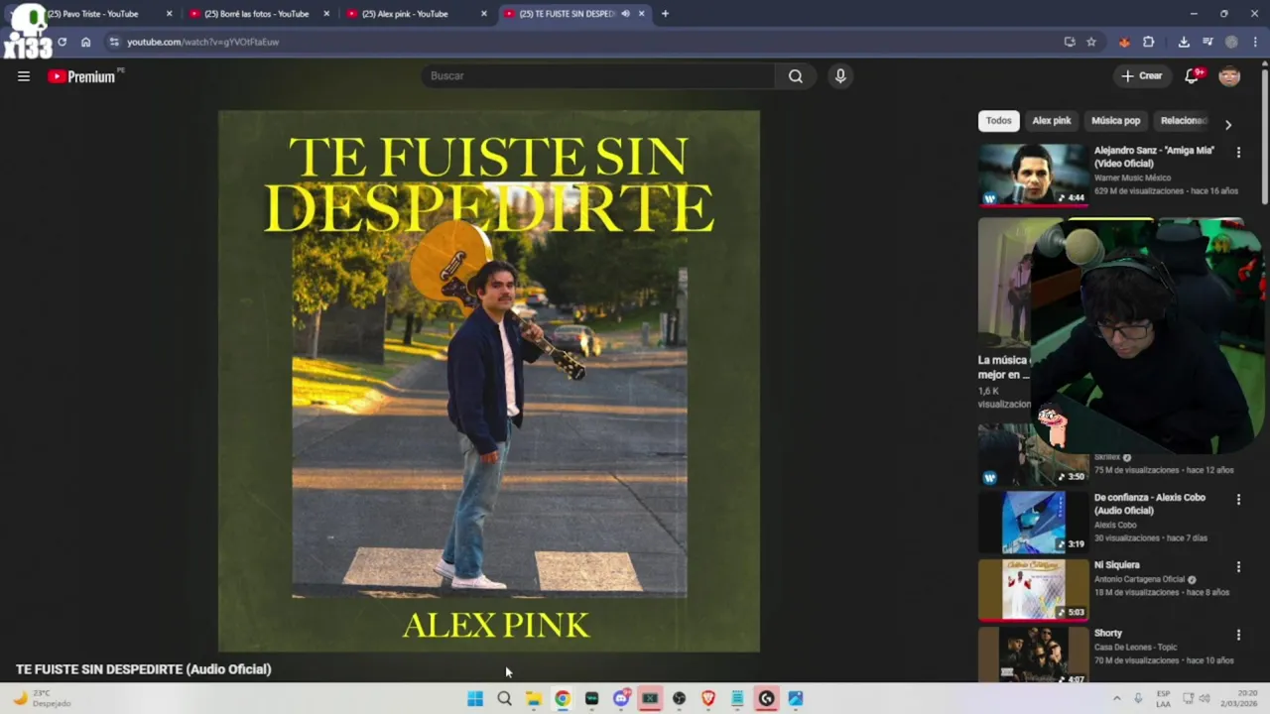The image size is (1270, 714).
Task: Switch to the Borré las fotos tab
Action: tap(256, 14)
